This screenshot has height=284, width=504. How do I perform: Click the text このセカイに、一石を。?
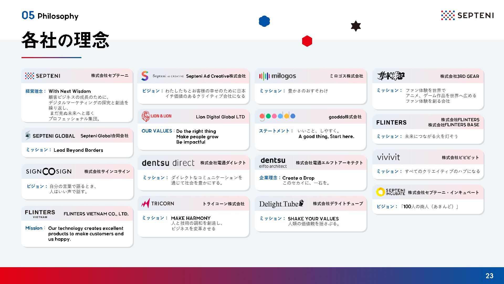[306, 183]
